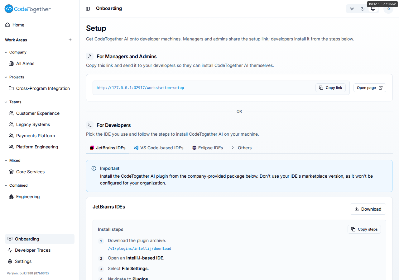Click the All Areas building icon
The height and width of the screenshot is (280, 399).
point(11,63)
